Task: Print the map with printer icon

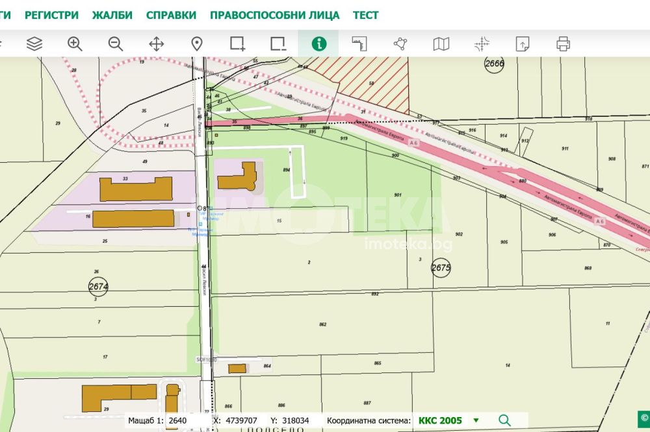Action: pyautogui.click(x=563, y=43)
